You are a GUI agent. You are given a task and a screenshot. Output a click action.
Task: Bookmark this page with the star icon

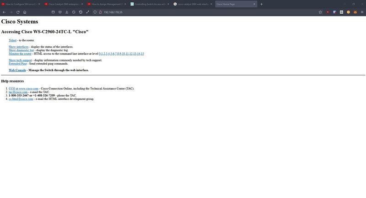[x=320, y=12]
